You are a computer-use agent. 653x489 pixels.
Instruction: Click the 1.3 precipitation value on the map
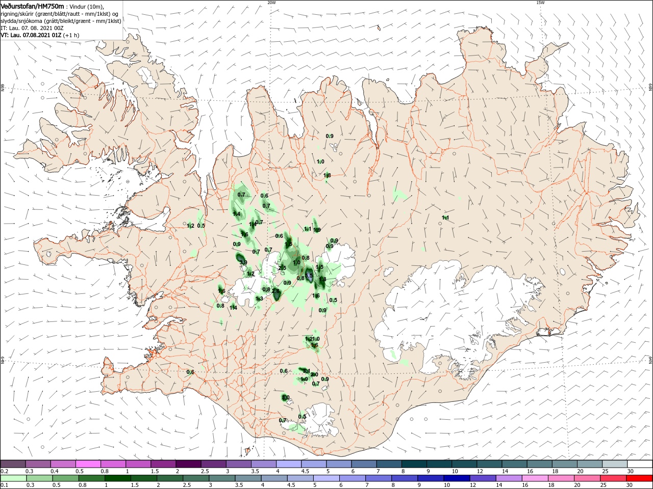259,298
